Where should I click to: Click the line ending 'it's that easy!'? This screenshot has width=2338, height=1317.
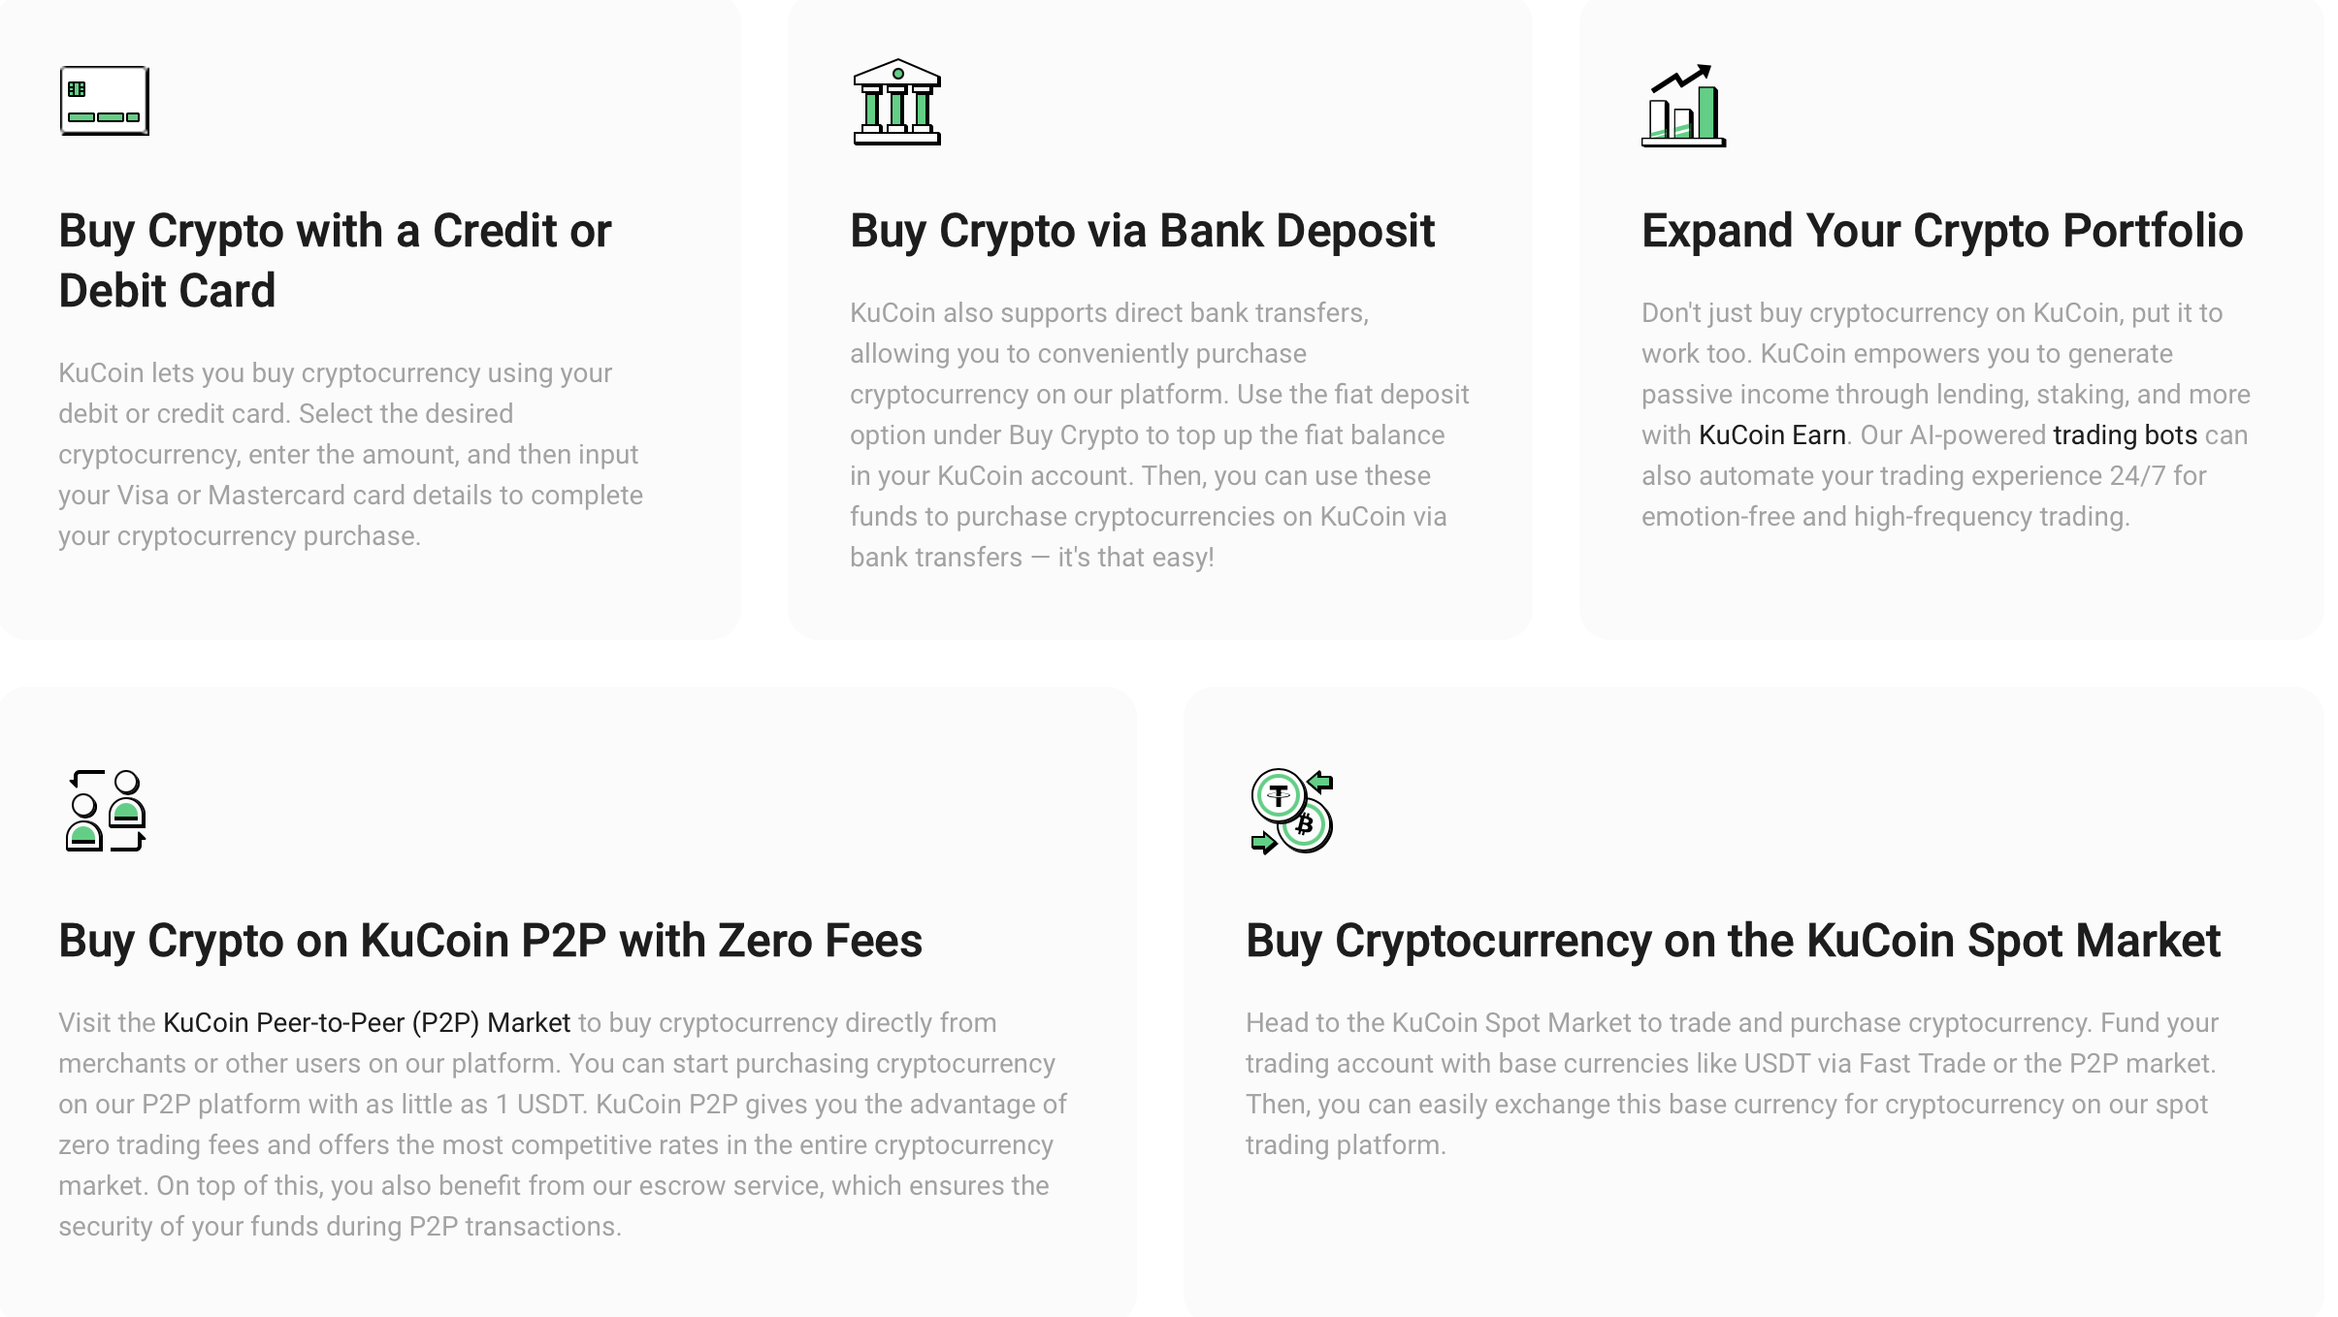(1032, 558)
